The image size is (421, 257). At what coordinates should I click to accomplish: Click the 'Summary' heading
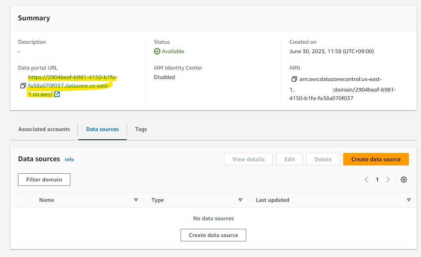tap(34, 18)
